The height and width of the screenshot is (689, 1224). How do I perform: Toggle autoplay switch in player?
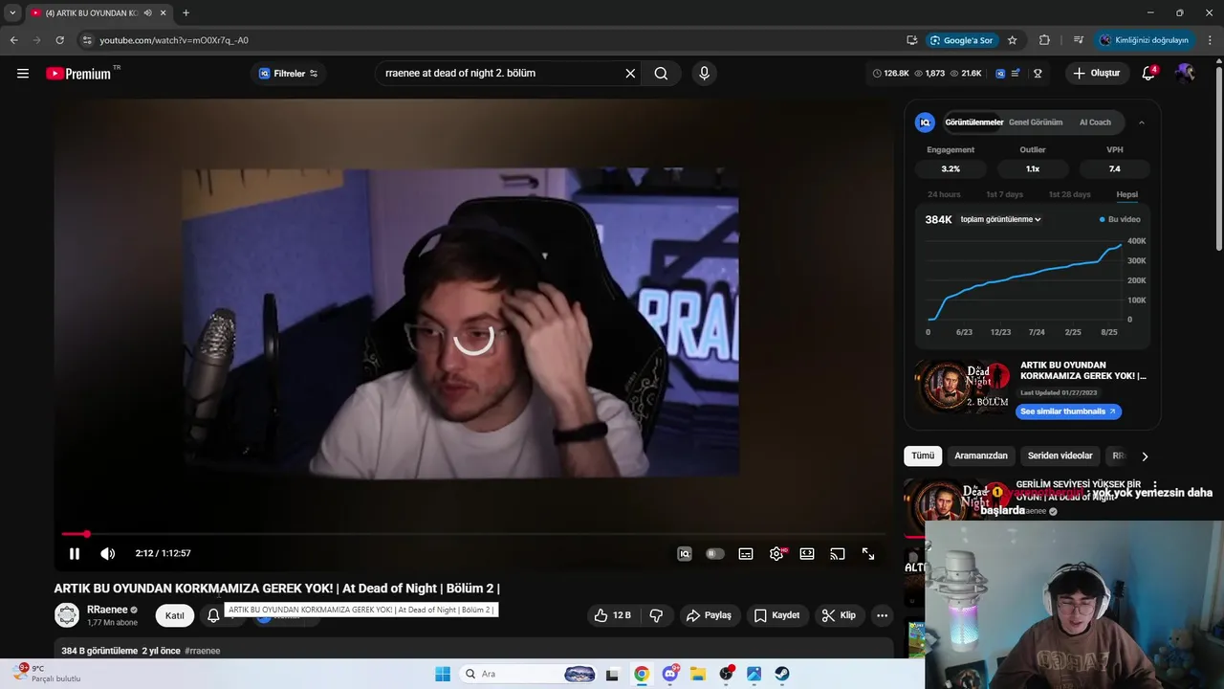coord(714,554)
